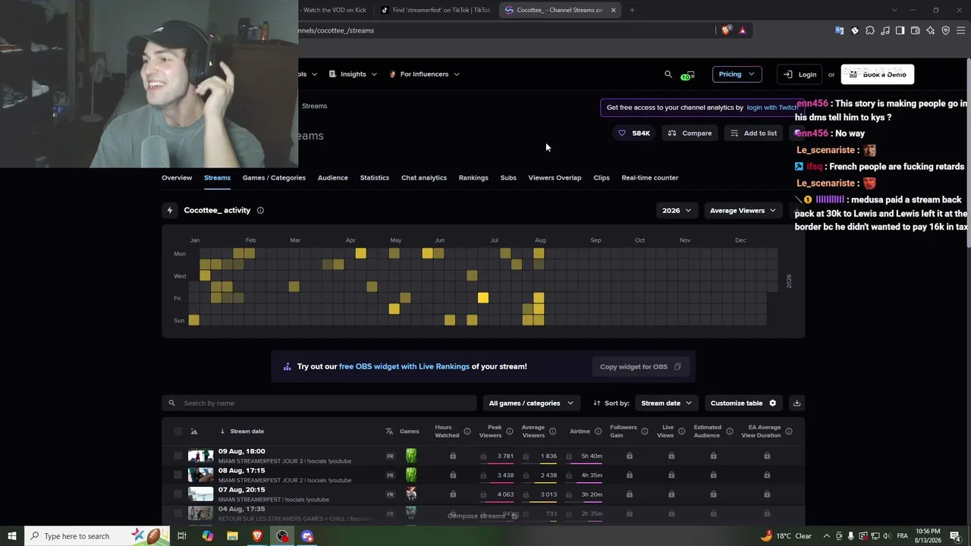Click the green live indicator icon near search
The image size is (971, 546).
(687, 75)
